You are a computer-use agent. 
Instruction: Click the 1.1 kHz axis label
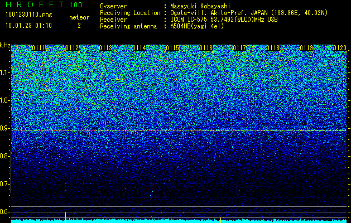coord(4,72)
